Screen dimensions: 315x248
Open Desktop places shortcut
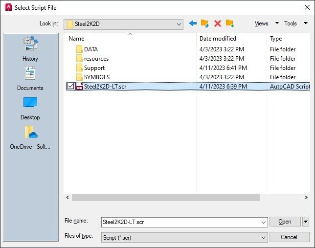click(30, 109)
